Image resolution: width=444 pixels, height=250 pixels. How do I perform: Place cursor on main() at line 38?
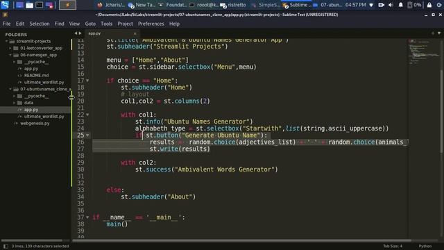point(117,224)
